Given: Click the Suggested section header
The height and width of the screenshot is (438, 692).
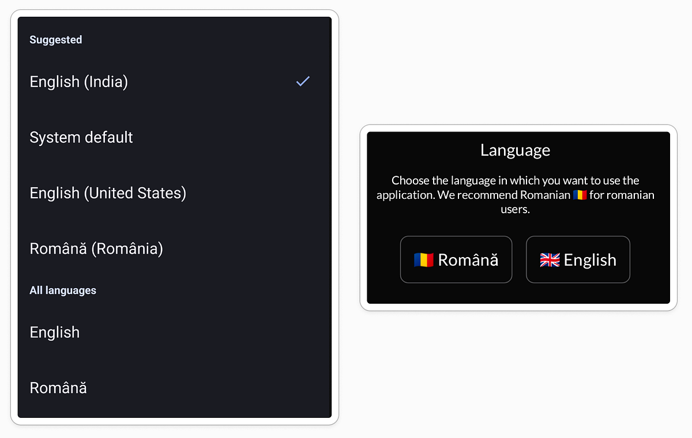Looking at the screenshot, I should (x=55, y=39).
